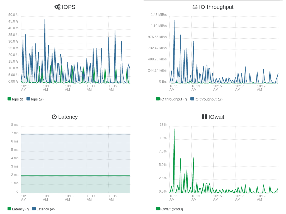Click green swatch next to Iops (r)

[x=9, y=99]
